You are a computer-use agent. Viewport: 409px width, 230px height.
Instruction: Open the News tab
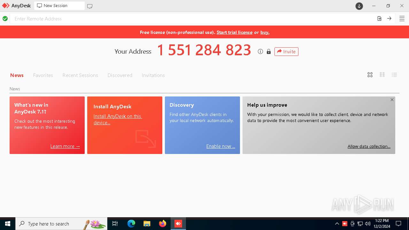click(17, 75)
